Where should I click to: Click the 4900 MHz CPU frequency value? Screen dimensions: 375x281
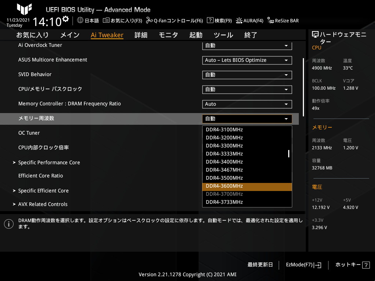click(x=322, y=68)
